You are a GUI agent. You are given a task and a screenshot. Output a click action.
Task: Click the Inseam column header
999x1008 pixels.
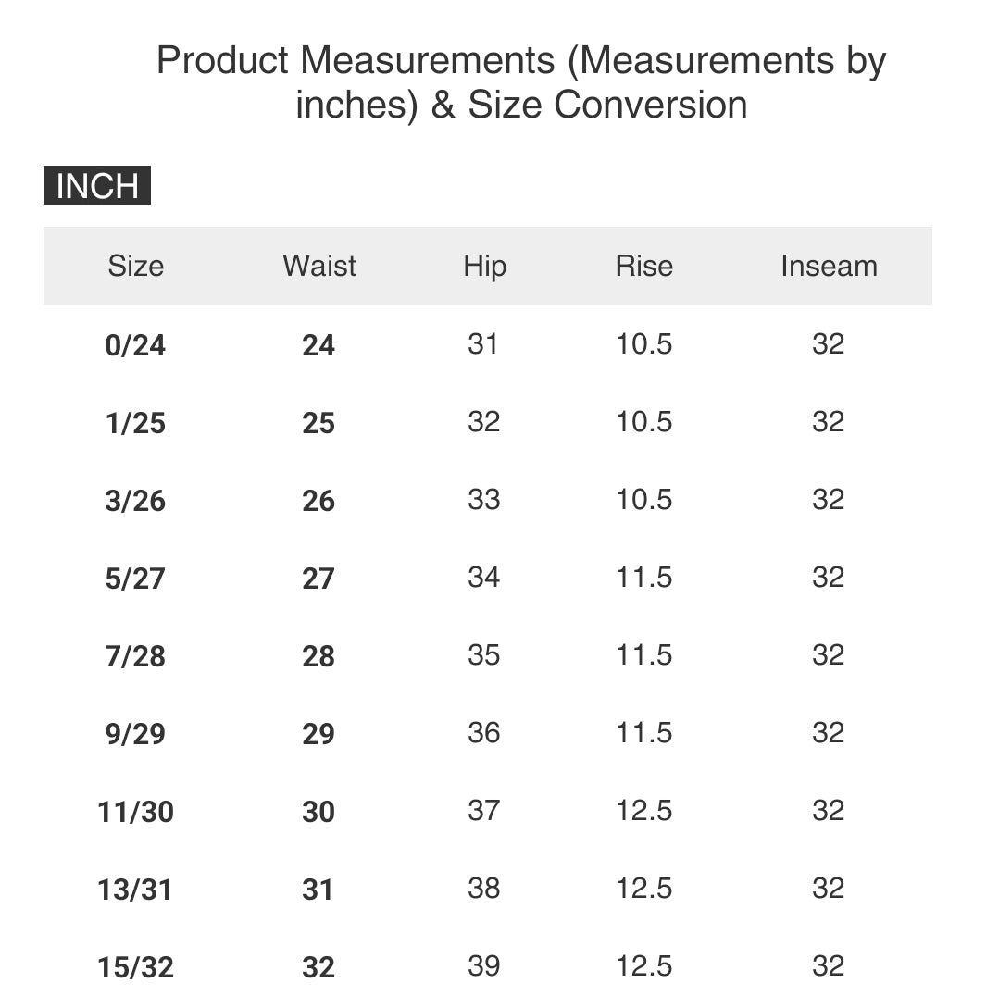[829, 267]
